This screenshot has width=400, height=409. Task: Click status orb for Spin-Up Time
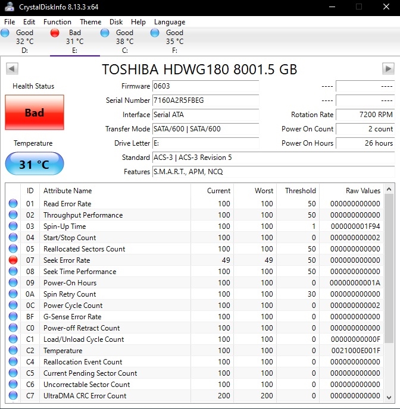pyautogui.click(x=13, y=226)
